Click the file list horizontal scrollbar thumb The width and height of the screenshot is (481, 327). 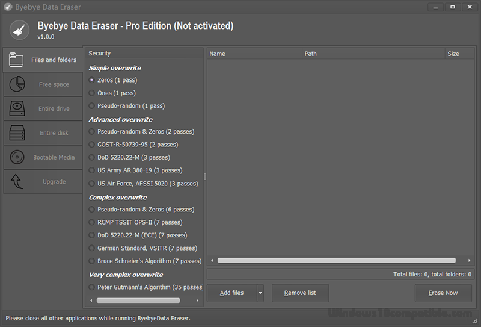point(336,261)
